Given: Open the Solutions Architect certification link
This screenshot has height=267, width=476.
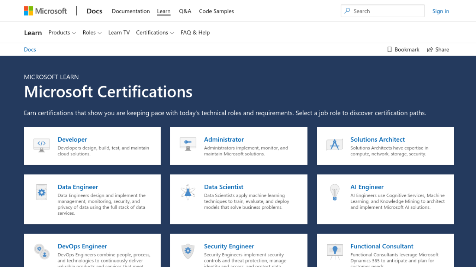Looking at the screenshot, I should (377, 139).
